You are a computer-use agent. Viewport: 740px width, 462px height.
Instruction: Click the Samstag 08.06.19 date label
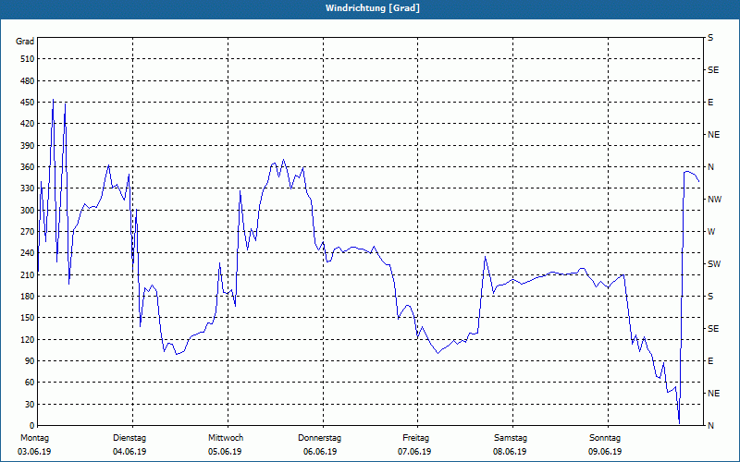[510, 444]
